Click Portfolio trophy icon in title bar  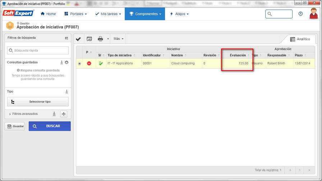tap(4, 4)
